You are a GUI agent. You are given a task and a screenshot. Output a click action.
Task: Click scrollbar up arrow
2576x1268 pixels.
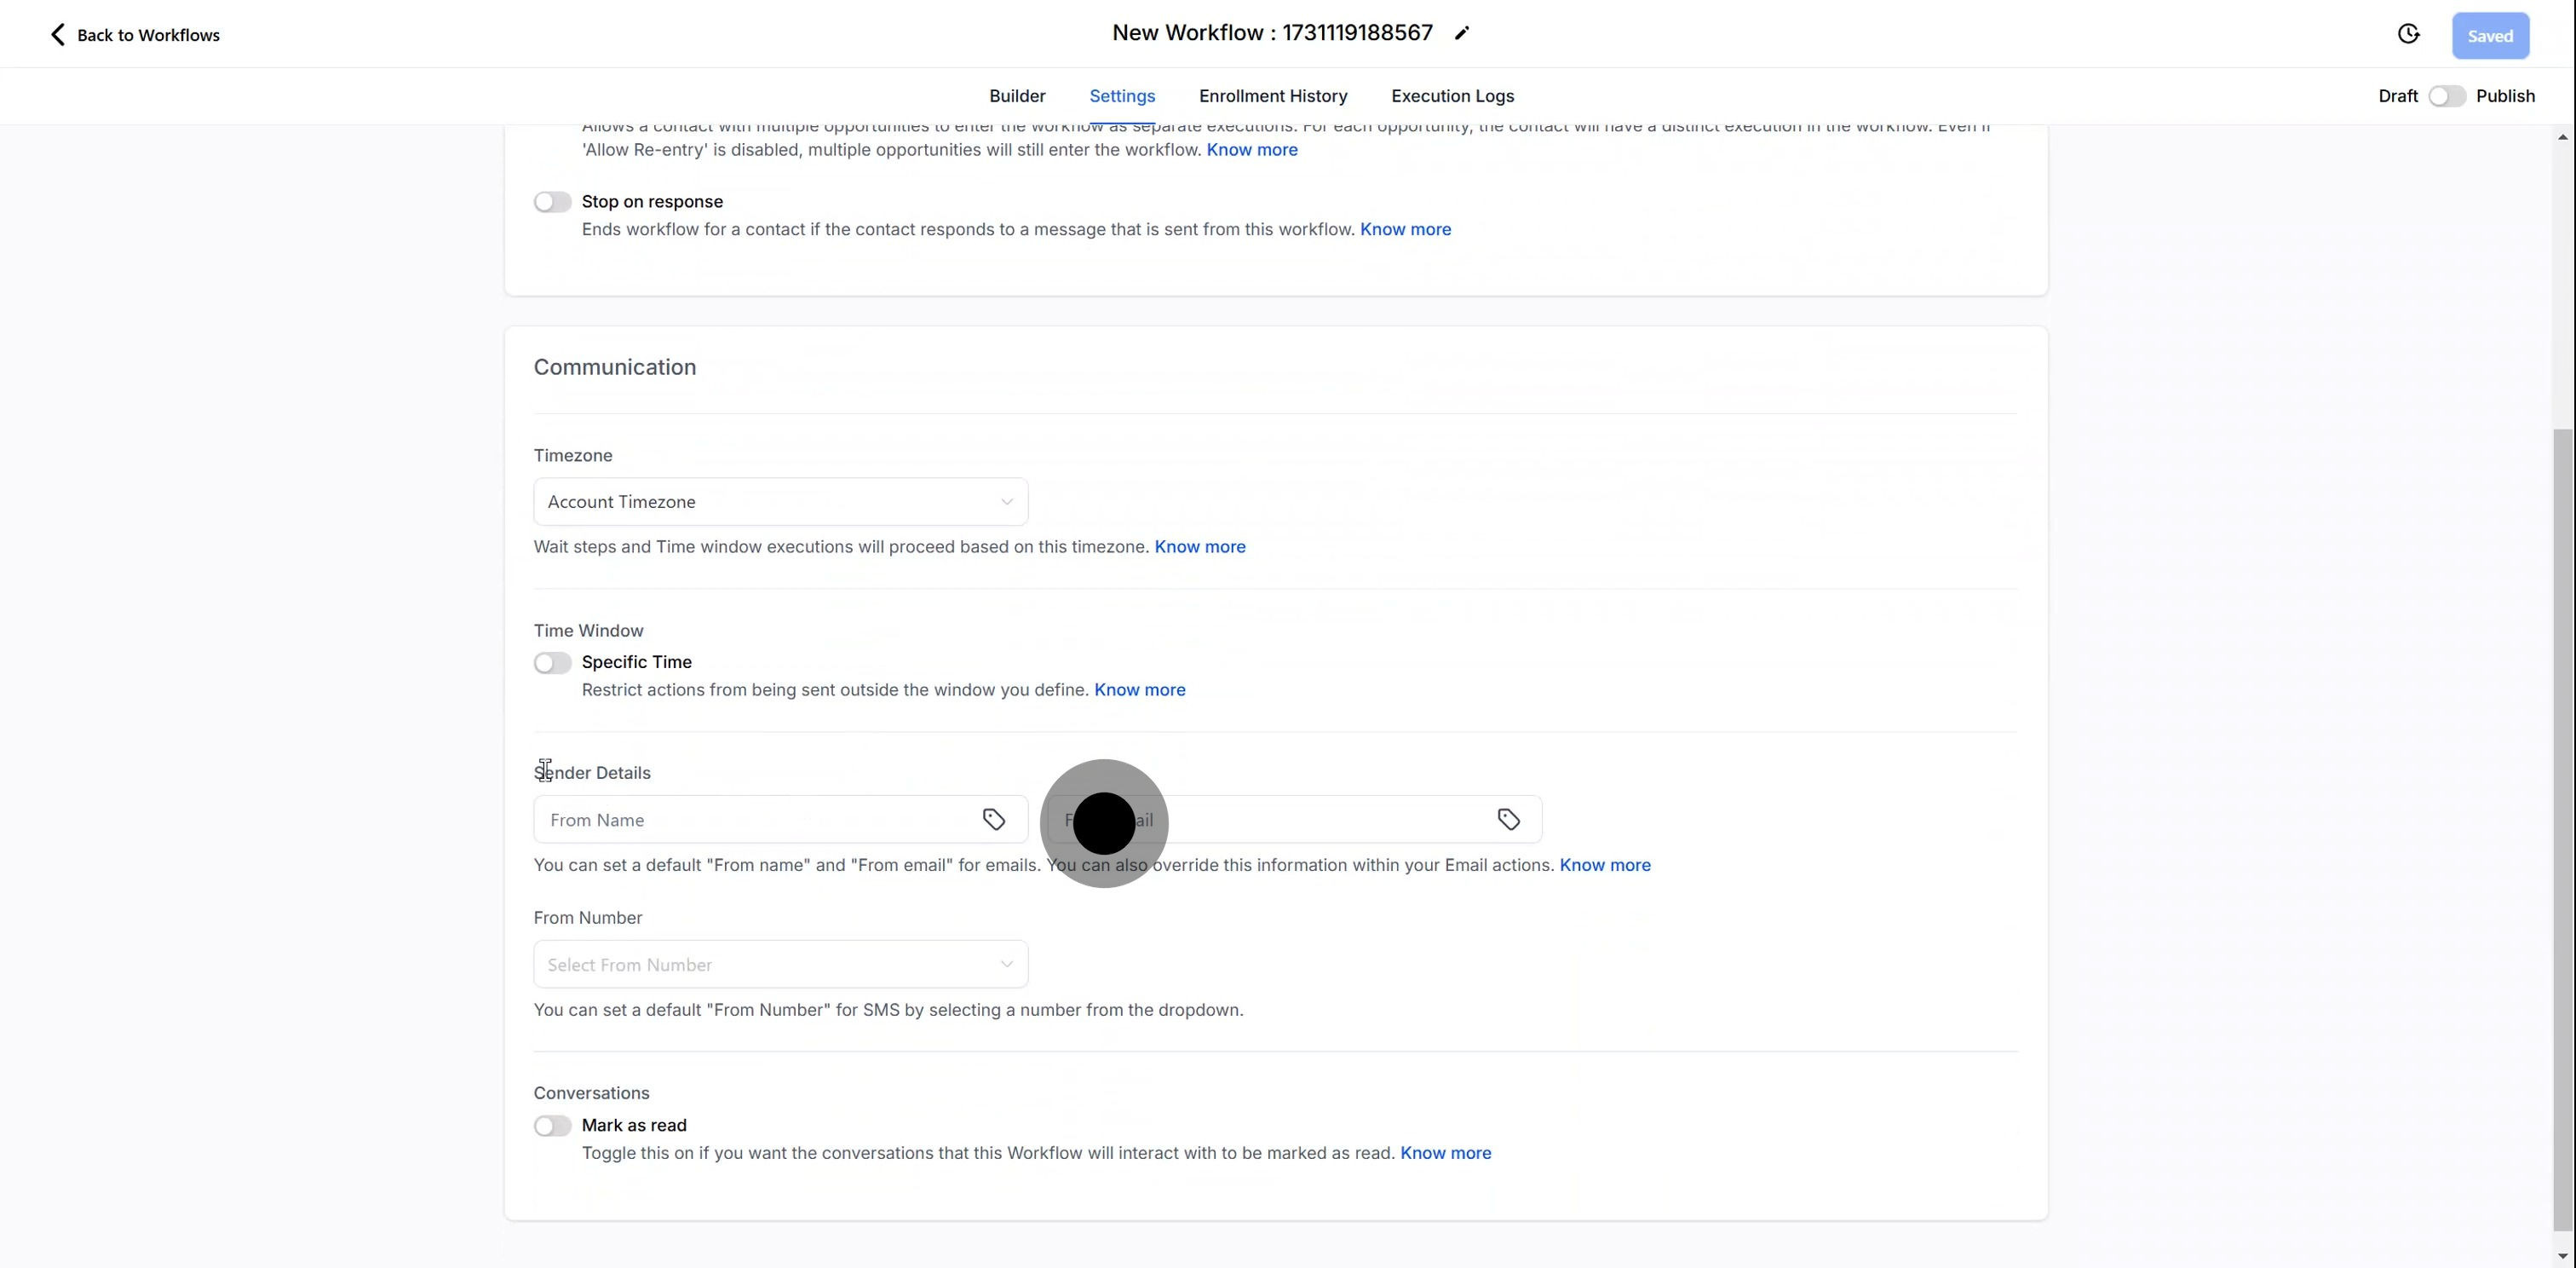[x=2562, y=137]
